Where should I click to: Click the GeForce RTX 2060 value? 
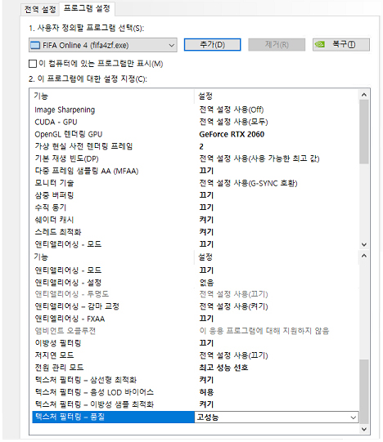tap(232, 135)
